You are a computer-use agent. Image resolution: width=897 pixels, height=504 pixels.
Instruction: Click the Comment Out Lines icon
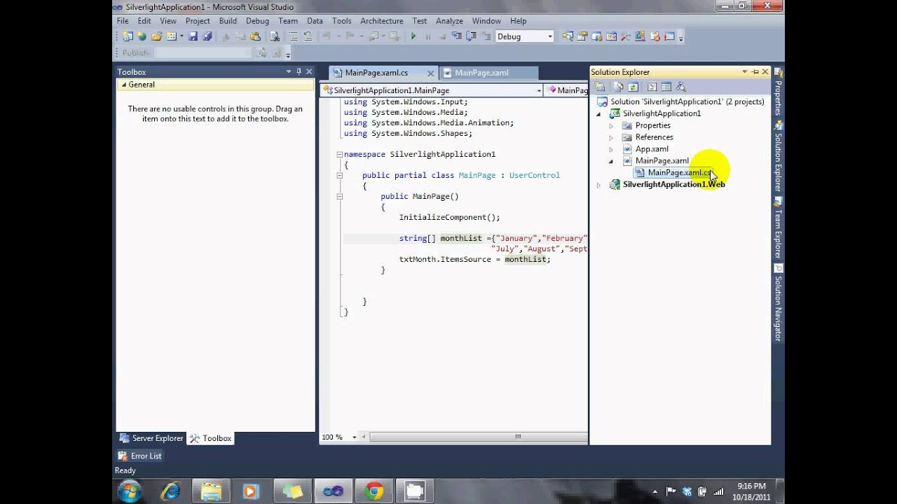click(294, 36)
